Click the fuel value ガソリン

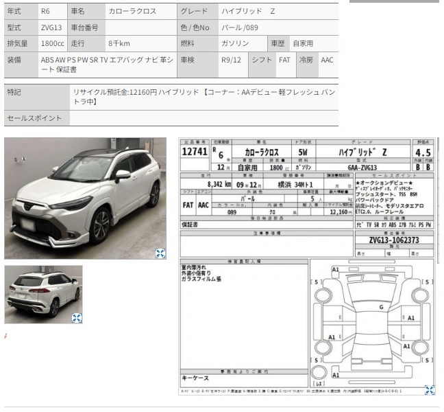235,43
